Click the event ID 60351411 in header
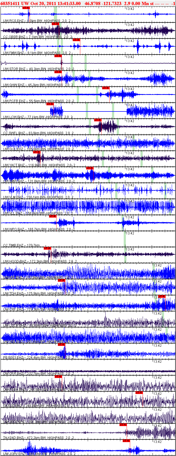Screen dimensions: 176x456 (10, 3)
